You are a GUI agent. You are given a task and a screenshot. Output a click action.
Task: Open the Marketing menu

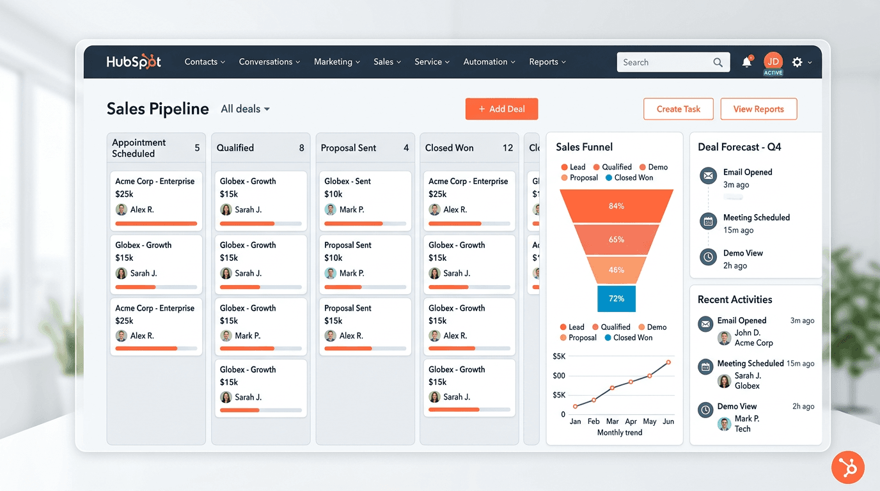click(x=337, y=62)
